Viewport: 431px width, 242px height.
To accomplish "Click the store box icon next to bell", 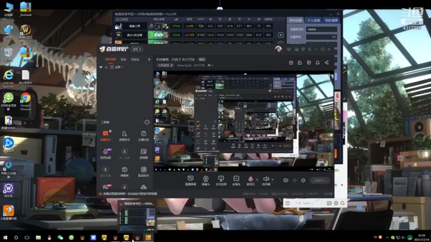I will (x=309, y=62).
